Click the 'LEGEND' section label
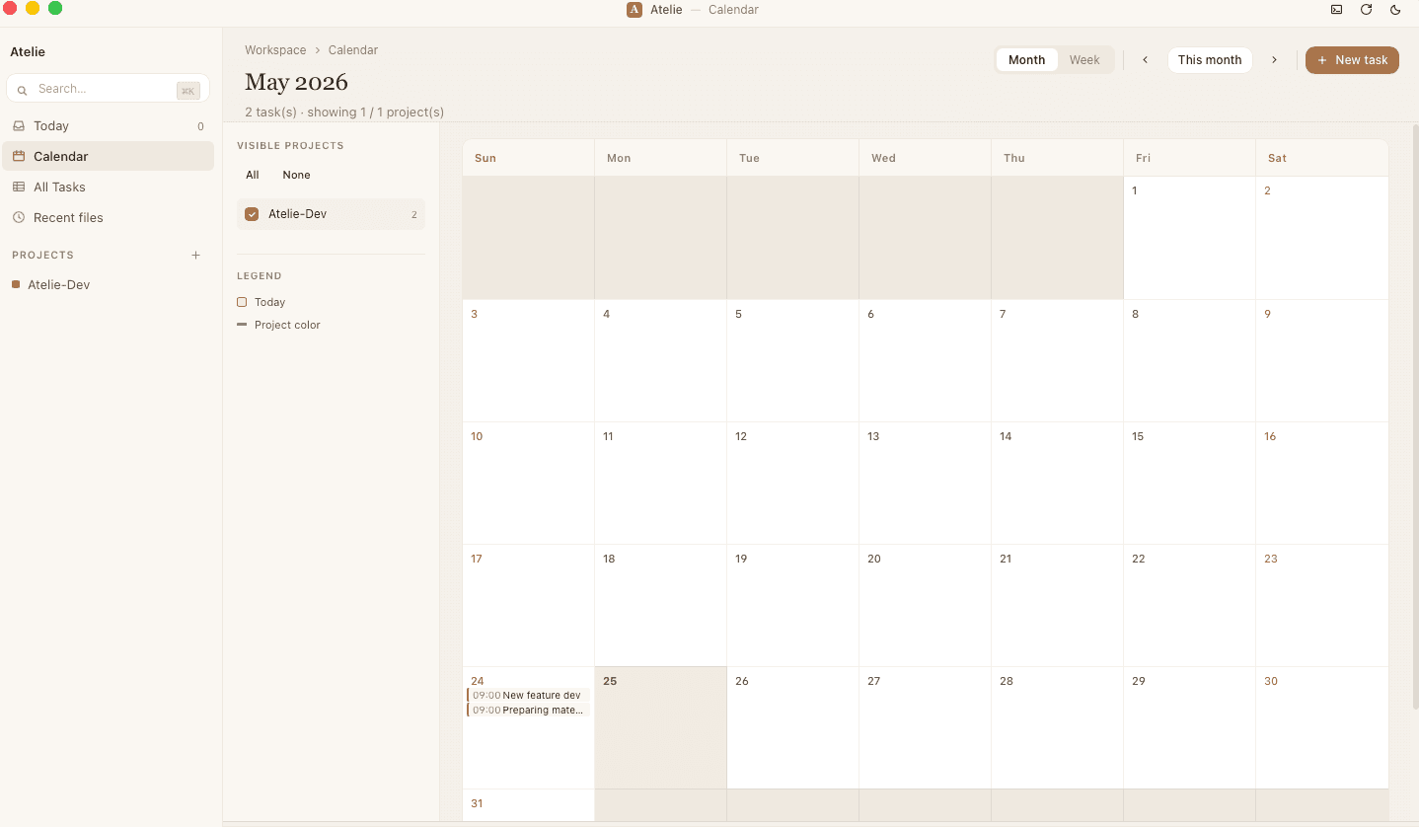 pos(260,276)
